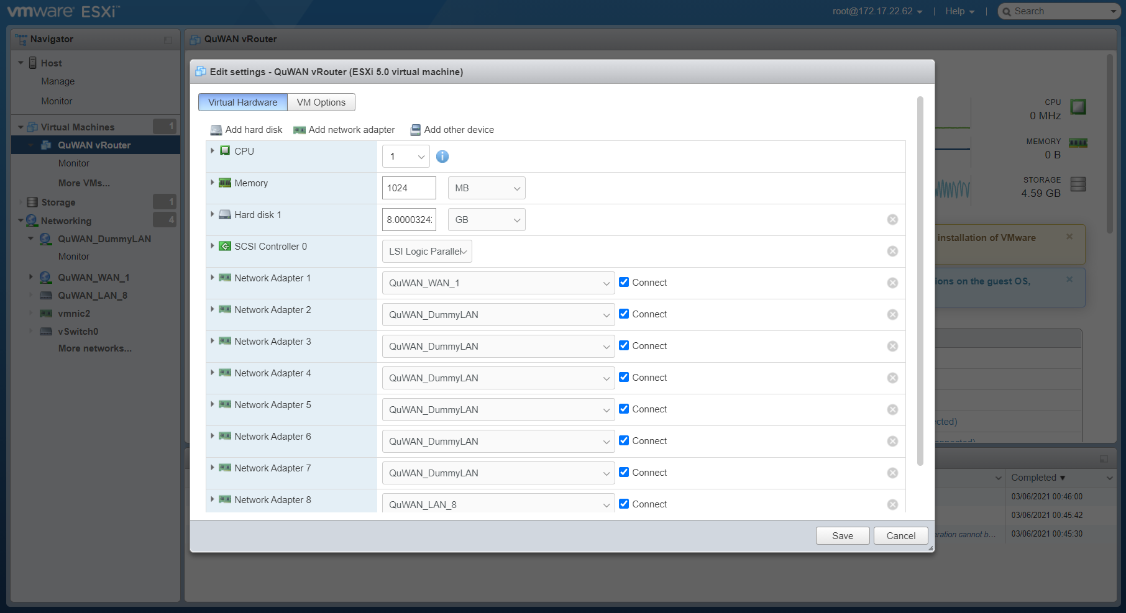The height and width of the screenshot is (613, 1126).
Task: Click the Memory size input field
Action: [x=408, y=188]
